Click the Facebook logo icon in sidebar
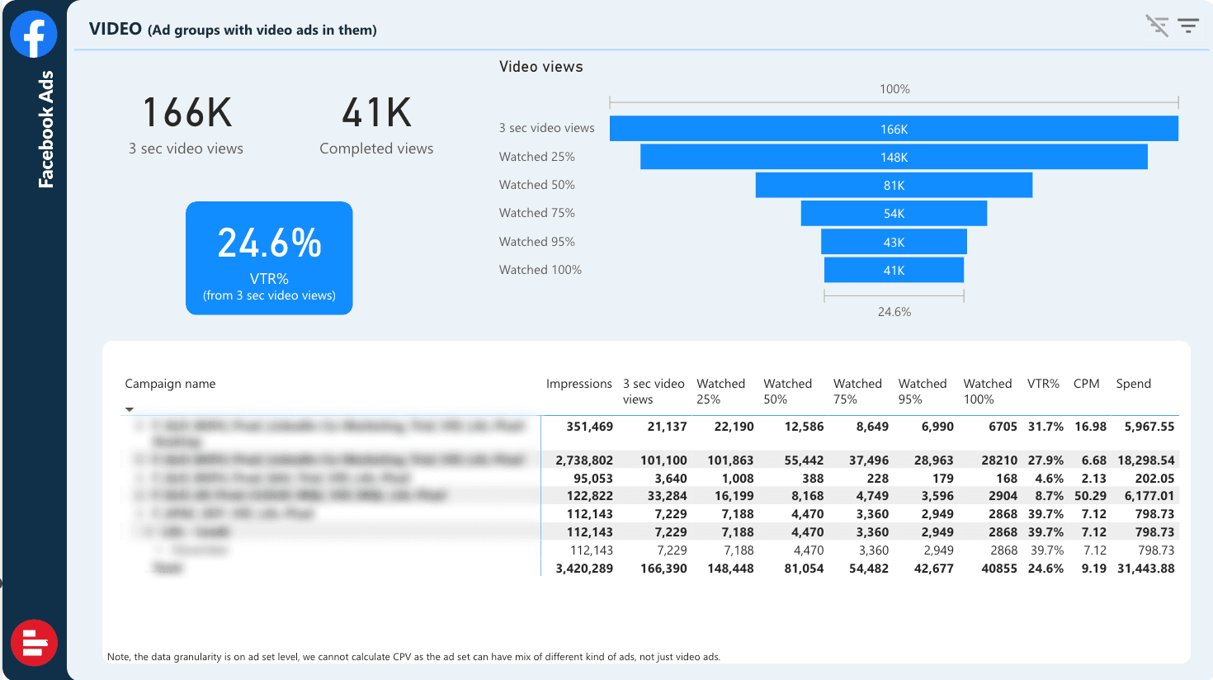Image resolution: width=1213 pixels, height=680 pixels. pyautogui.click(x=34, y=35)
